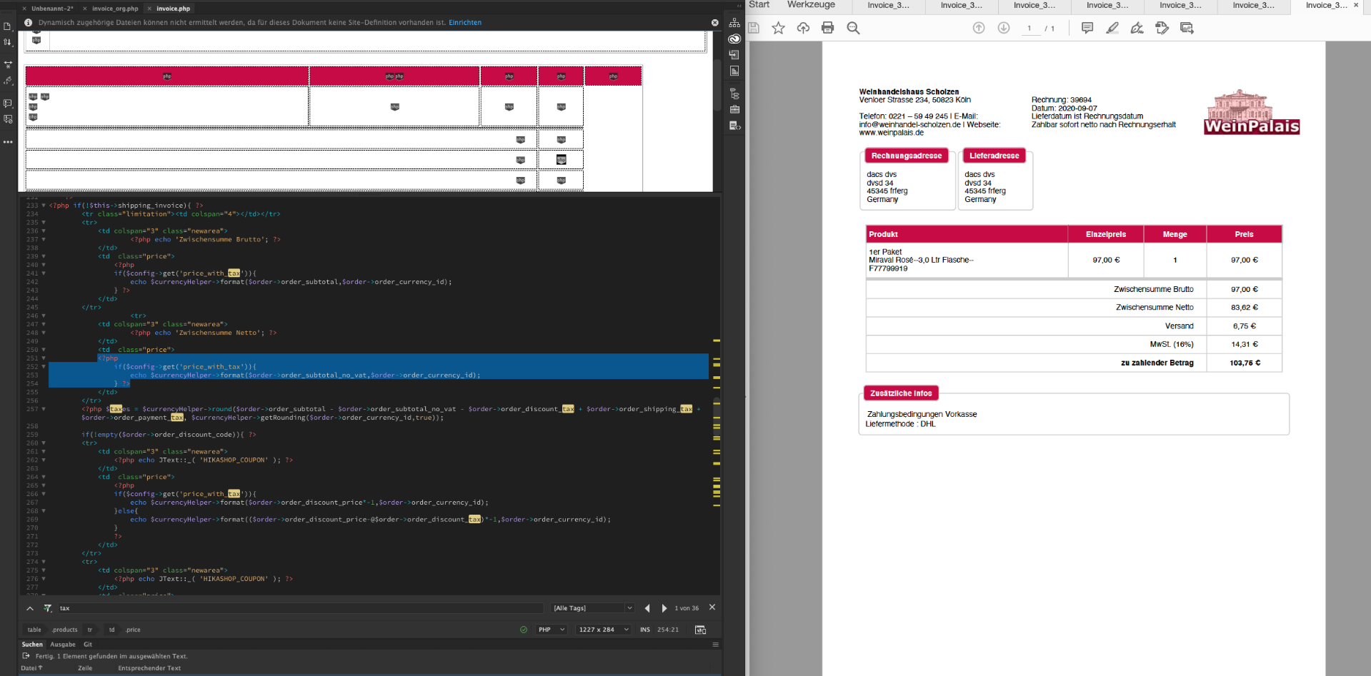Open the PHP document type dropdown
This screenshot has height=676, width=1371.
point(552,630)
